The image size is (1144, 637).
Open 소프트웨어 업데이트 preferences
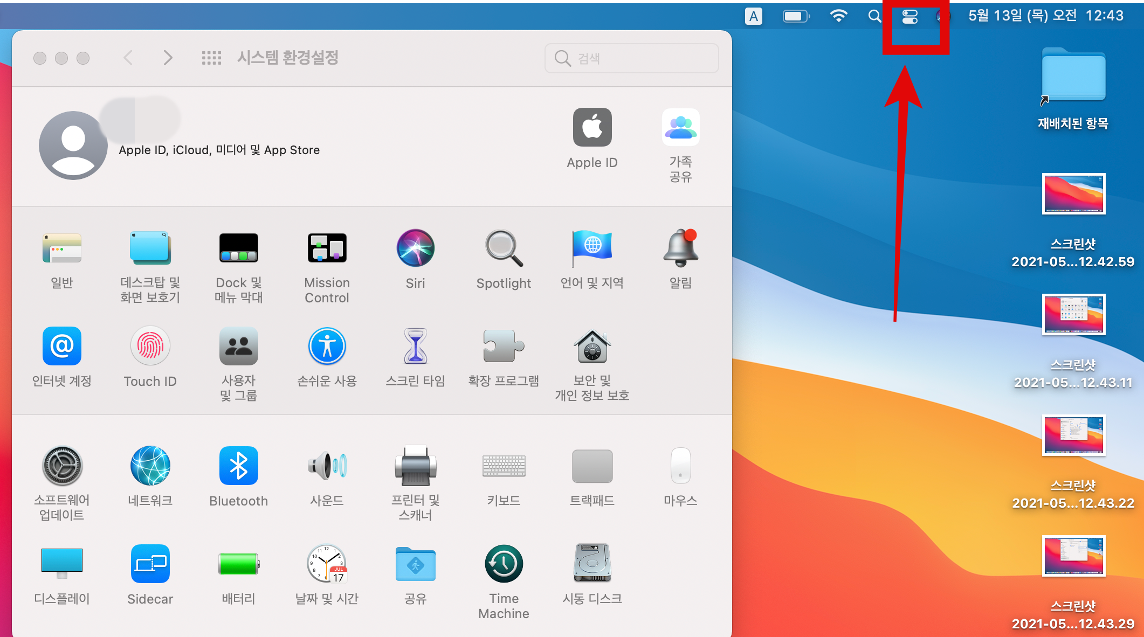point(62,467)
